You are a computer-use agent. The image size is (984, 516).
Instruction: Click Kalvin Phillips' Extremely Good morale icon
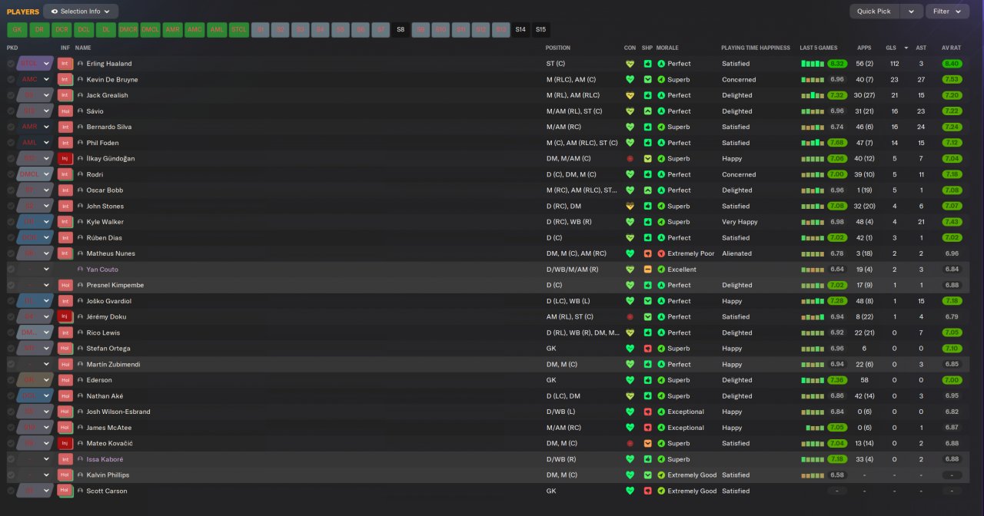pos(661,475)
